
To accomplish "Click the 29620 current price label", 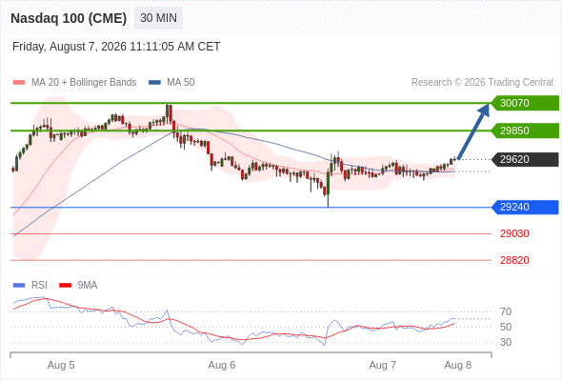I will [x=525, y=159].
